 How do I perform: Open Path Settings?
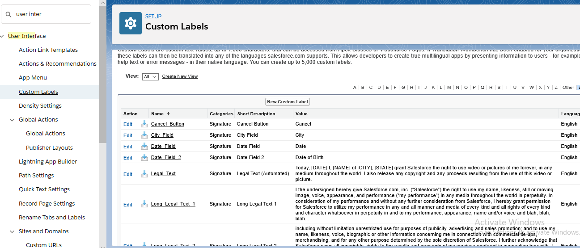tap(36, 176)
